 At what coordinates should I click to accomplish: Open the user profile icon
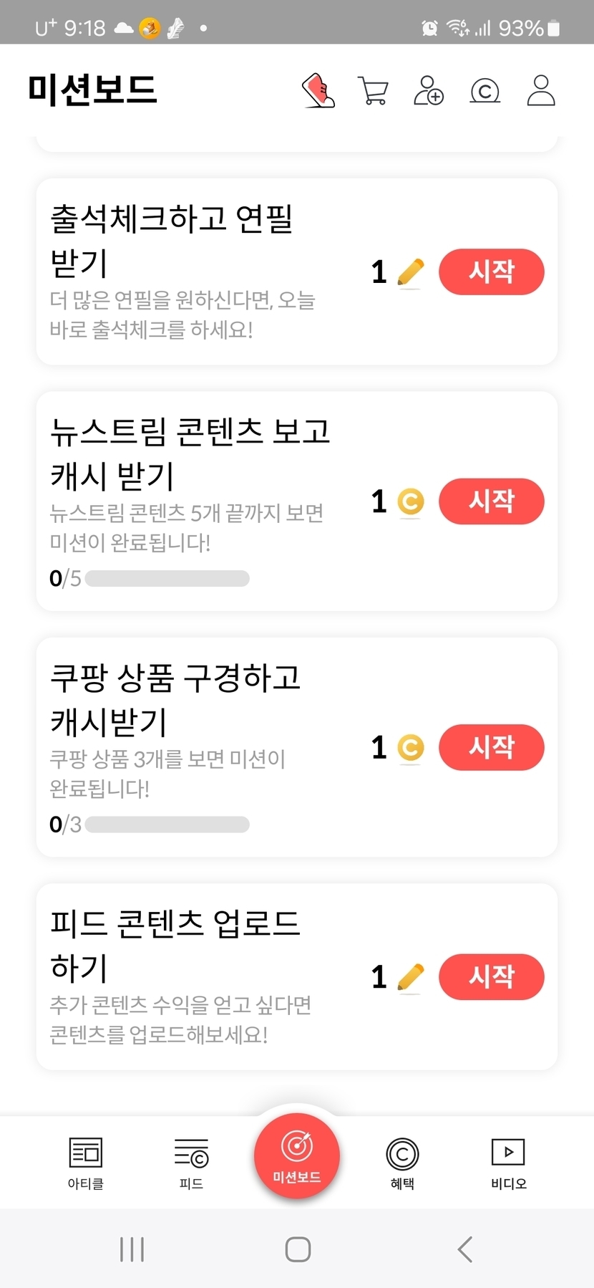(x=541, y=91)
